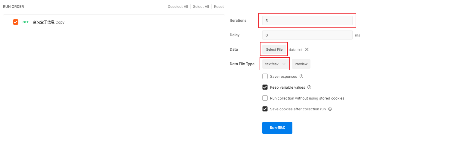The width and height of the screenshot is (452, 158).
Task: Click the Deselect All link
Action: pyautogui.click(x=178, y=7)
